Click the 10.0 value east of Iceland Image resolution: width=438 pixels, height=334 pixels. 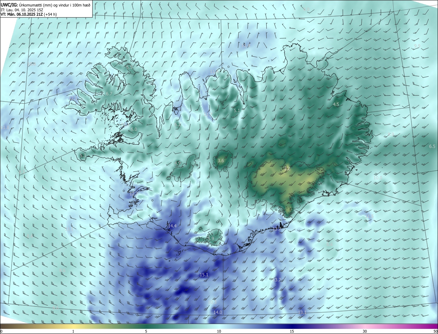click(x=378, y=178)
